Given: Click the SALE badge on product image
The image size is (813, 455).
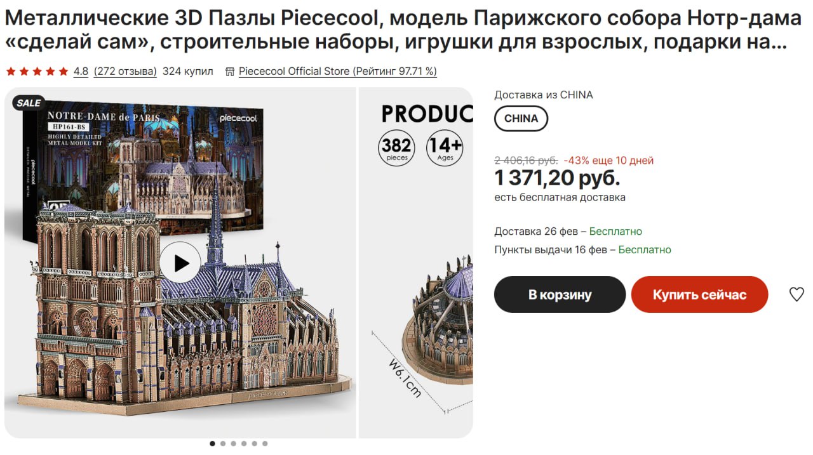Looking at the screenshot, I should tap(29, 103).
